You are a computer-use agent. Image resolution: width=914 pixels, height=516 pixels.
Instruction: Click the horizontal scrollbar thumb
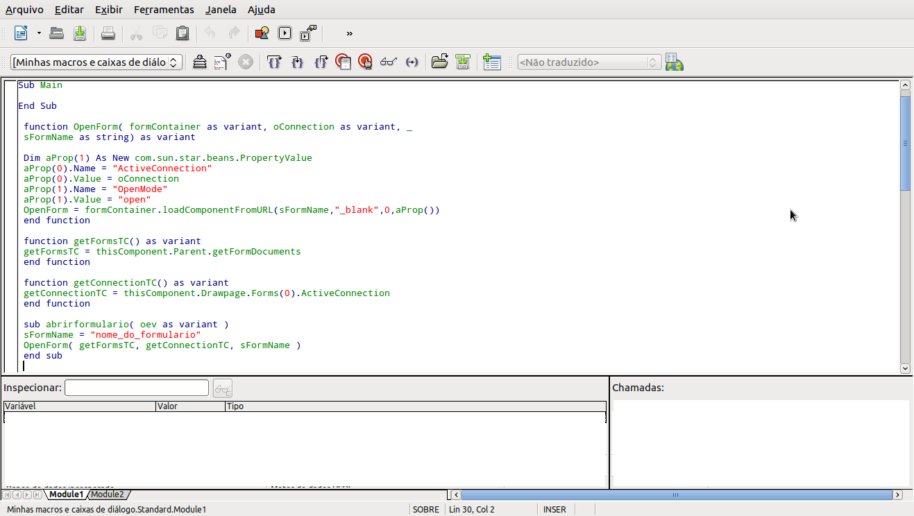point(676,495)
